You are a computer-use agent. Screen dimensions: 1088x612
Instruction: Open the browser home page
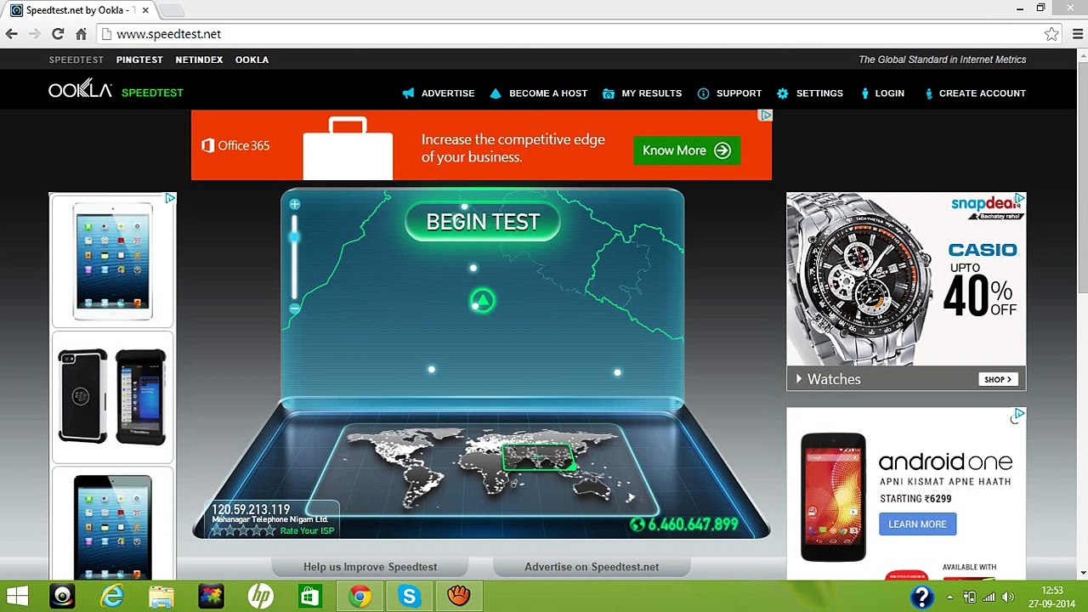tap(81, 34)
